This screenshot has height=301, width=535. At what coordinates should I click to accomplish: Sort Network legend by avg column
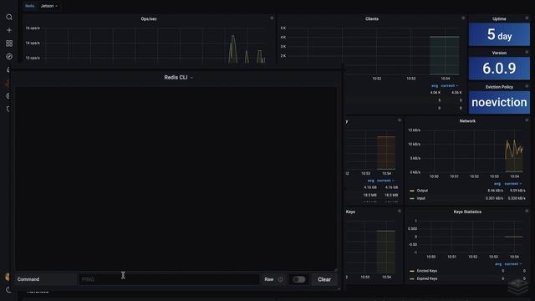click(x=497, y=184)
